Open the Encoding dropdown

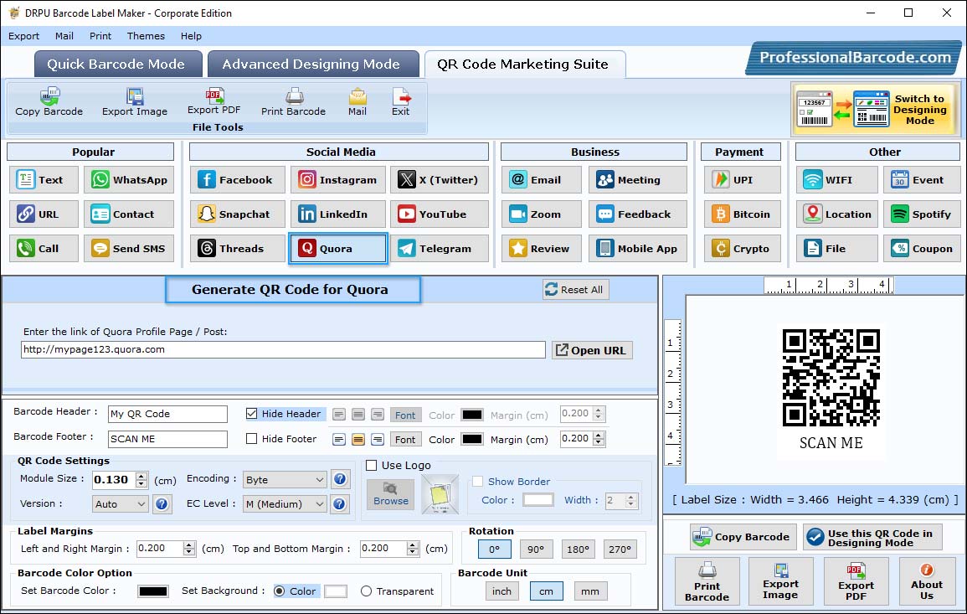point(285,479)
